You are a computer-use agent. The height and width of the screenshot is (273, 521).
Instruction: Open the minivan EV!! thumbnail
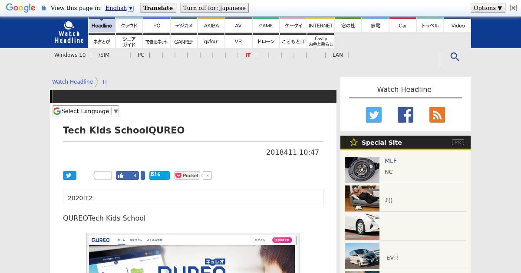coord(362,256)
